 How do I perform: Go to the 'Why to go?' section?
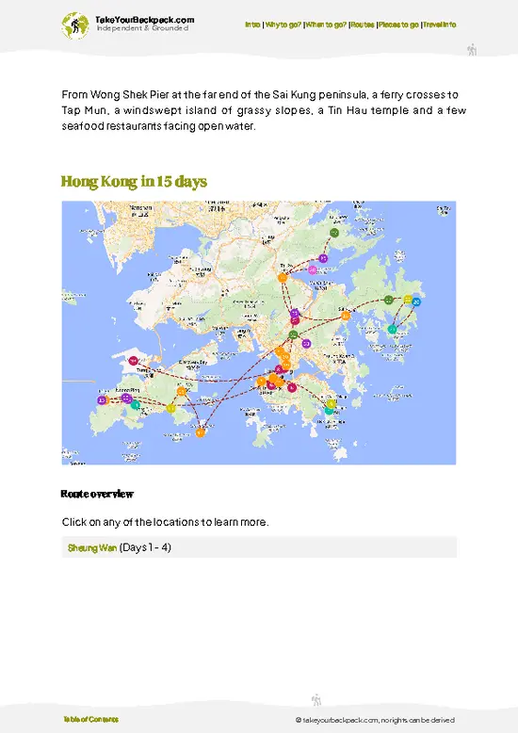tap(283, 24)
